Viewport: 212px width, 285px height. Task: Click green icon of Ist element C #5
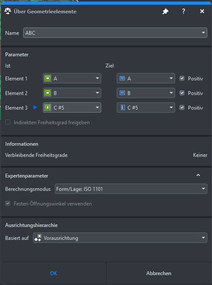pos(48,107)
